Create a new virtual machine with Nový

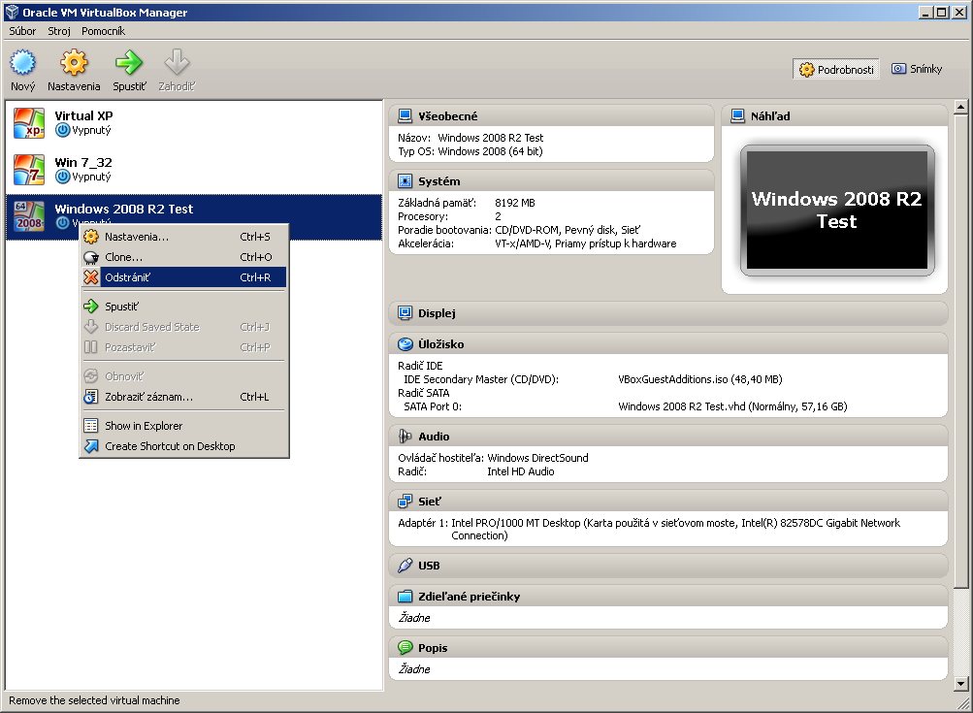(21, 68)
